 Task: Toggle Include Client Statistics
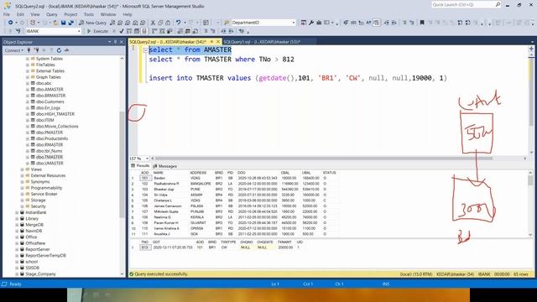pos(169,31)
